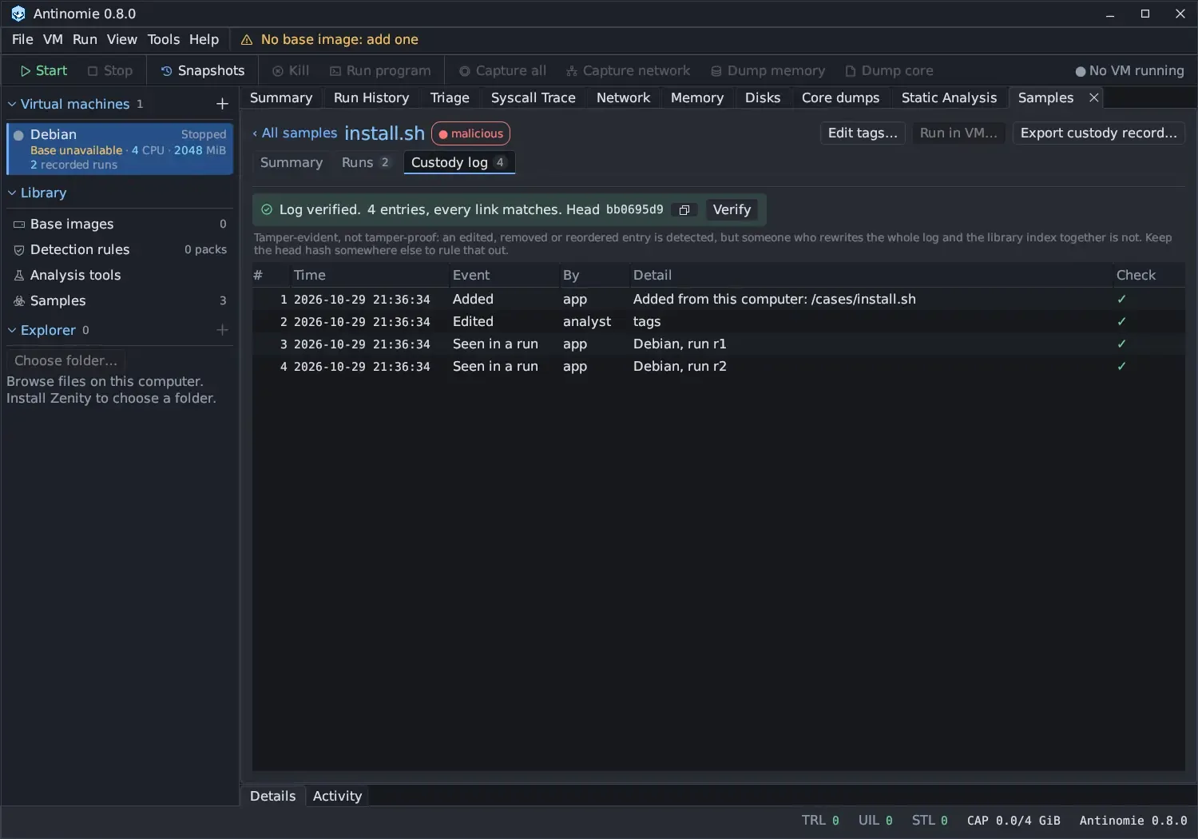Click Run program in toolbar
Screen dimensions: 1198x839
pos(380,70)
